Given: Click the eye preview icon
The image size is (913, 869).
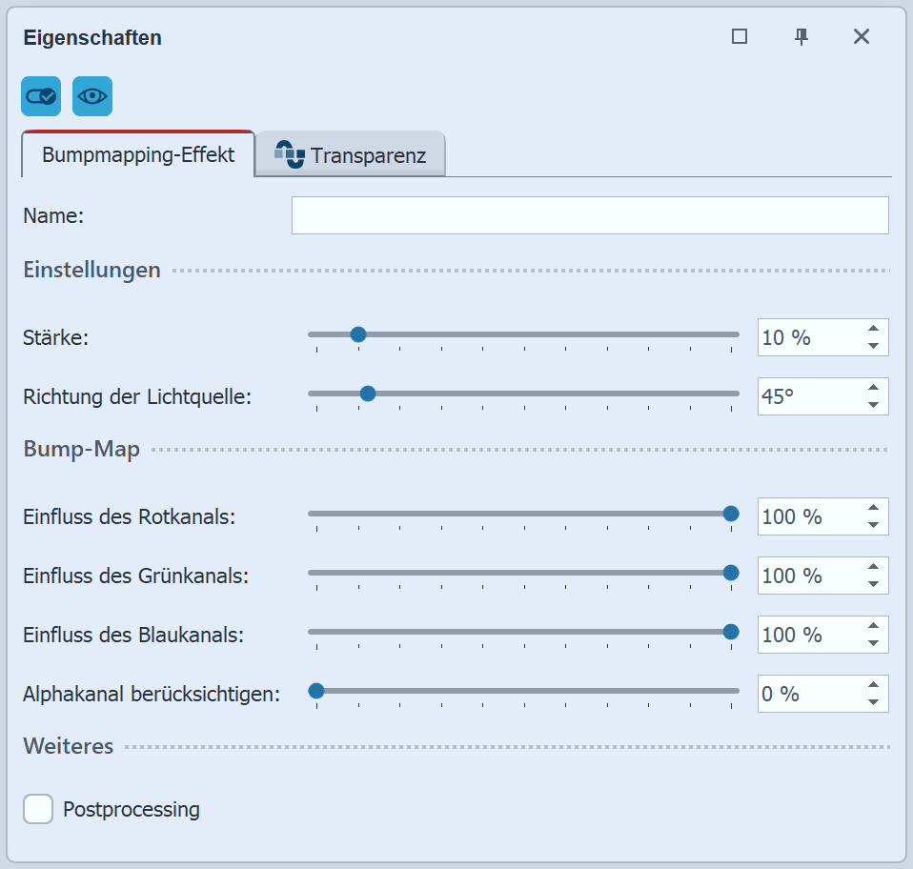Looking at the screenshot, I should tap(91, 96).
